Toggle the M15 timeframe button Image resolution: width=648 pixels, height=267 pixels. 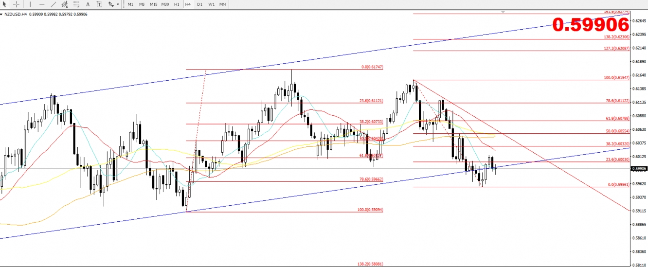153,4
